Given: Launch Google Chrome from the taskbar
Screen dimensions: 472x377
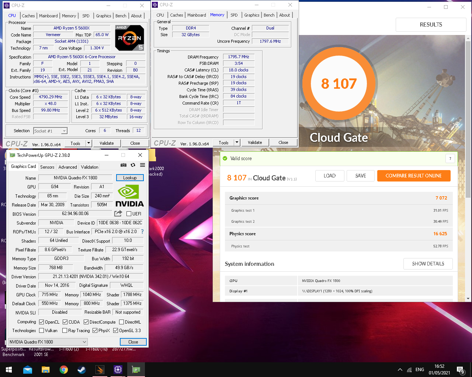Looking at the screenshot, I should pyautogui.click(x=63, y=370).
